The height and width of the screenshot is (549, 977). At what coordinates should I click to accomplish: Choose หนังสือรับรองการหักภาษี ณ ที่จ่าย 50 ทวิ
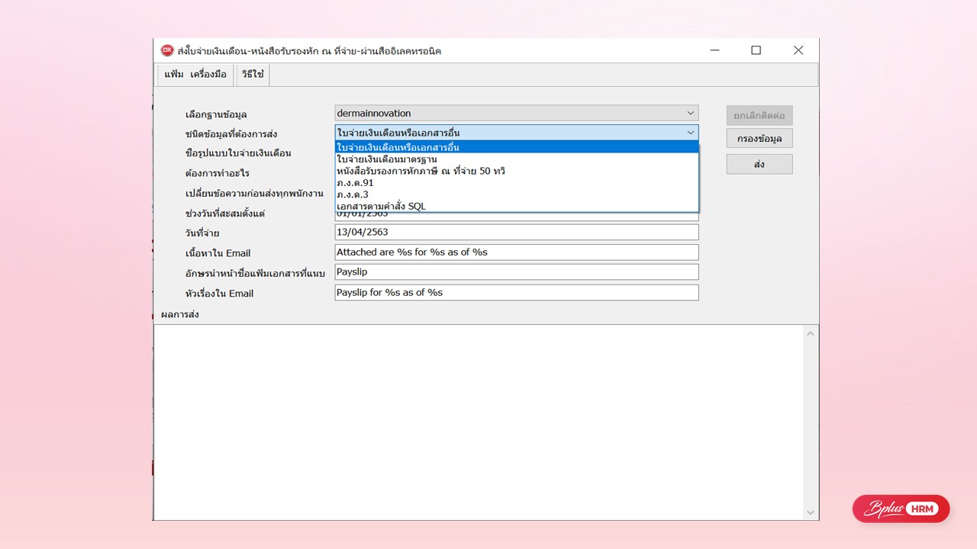(517, 171)
